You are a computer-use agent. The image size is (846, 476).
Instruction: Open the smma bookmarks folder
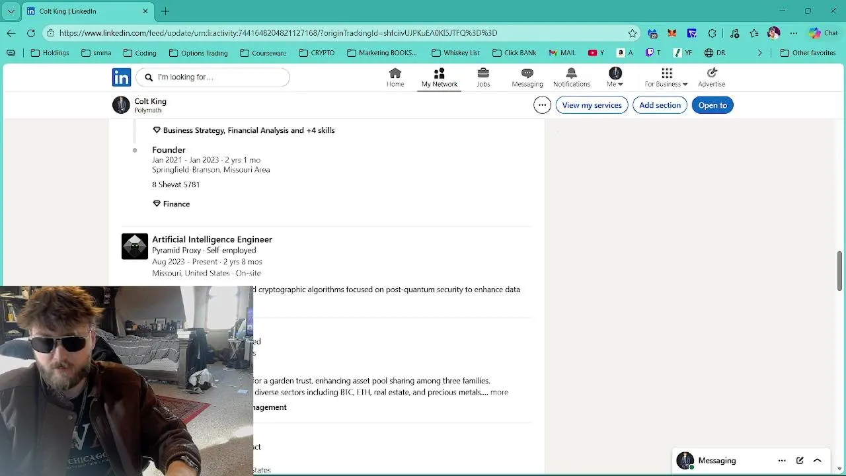pos(96,53)
